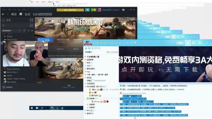Click the gamepad icon in the YY top bar
The height and width of the screenshot is (119, 212).
200,43
